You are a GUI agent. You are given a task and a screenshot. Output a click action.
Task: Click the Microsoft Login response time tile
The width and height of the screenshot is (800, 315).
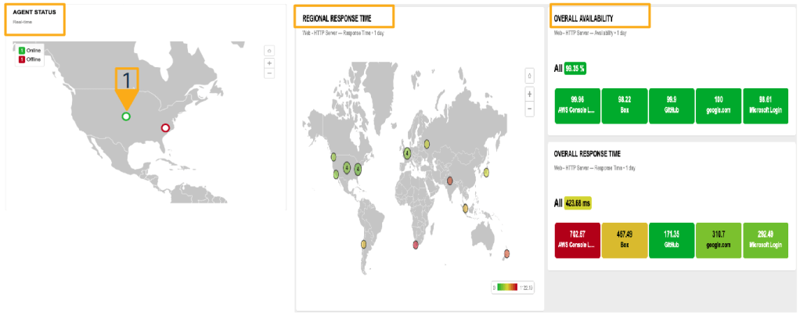click(765, 240)
